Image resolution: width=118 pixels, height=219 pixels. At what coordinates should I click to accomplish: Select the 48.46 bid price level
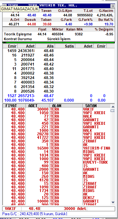(49, 55)
